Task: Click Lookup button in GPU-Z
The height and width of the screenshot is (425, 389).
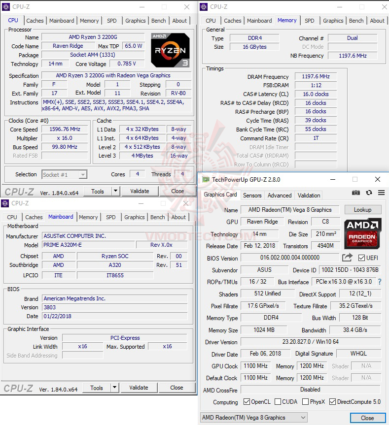Action: point(363,210)
